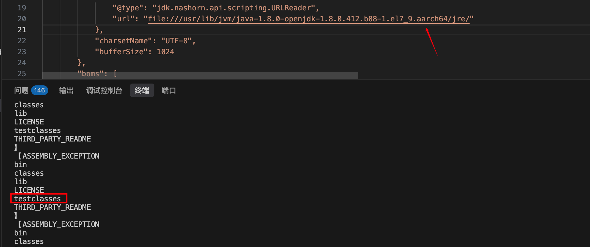Click the "boms" key on line 25

88,73
